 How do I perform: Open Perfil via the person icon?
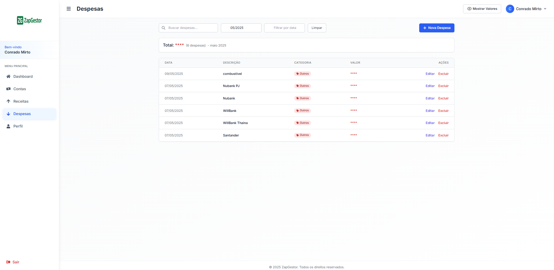click(8, 126)
